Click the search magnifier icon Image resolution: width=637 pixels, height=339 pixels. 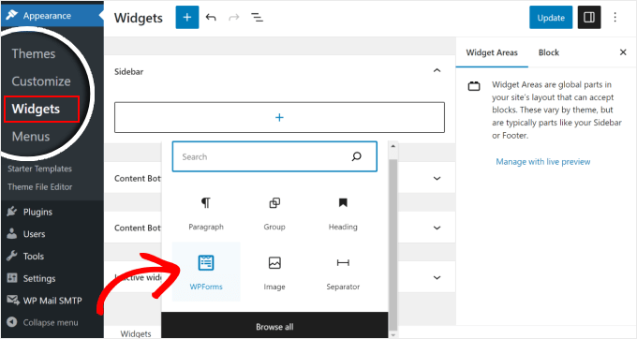point(356,156)
